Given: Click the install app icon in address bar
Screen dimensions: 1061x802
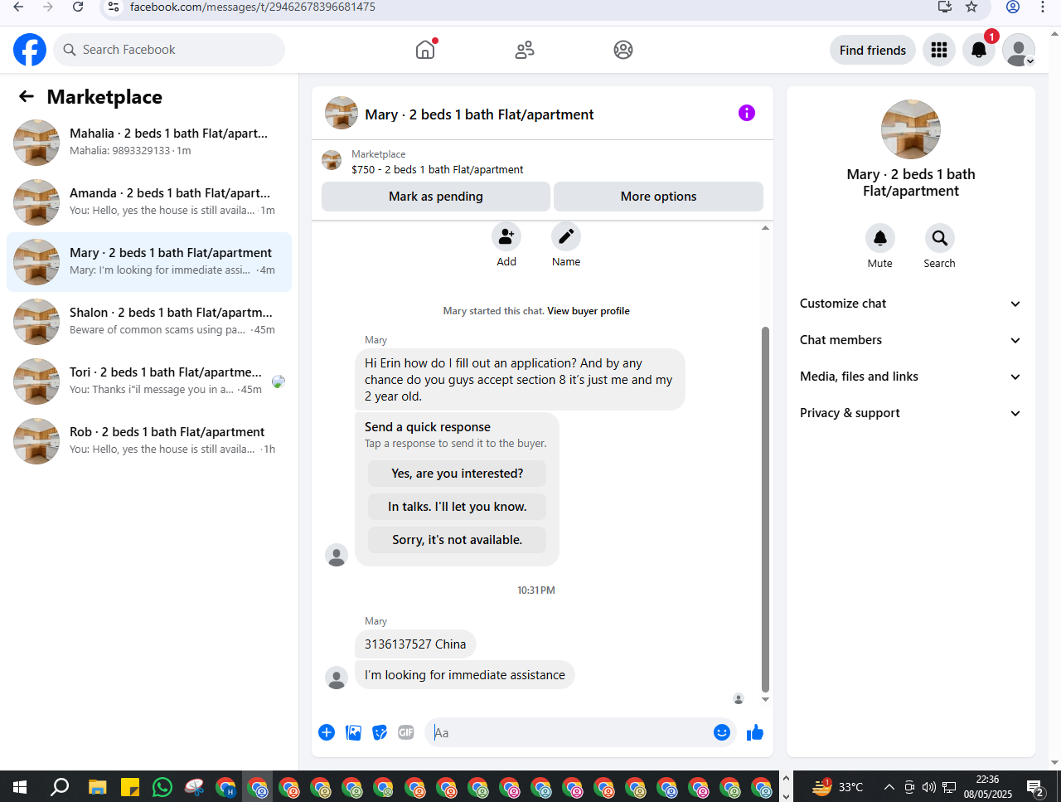Looking at the screenshot, I should click(944, 7).
